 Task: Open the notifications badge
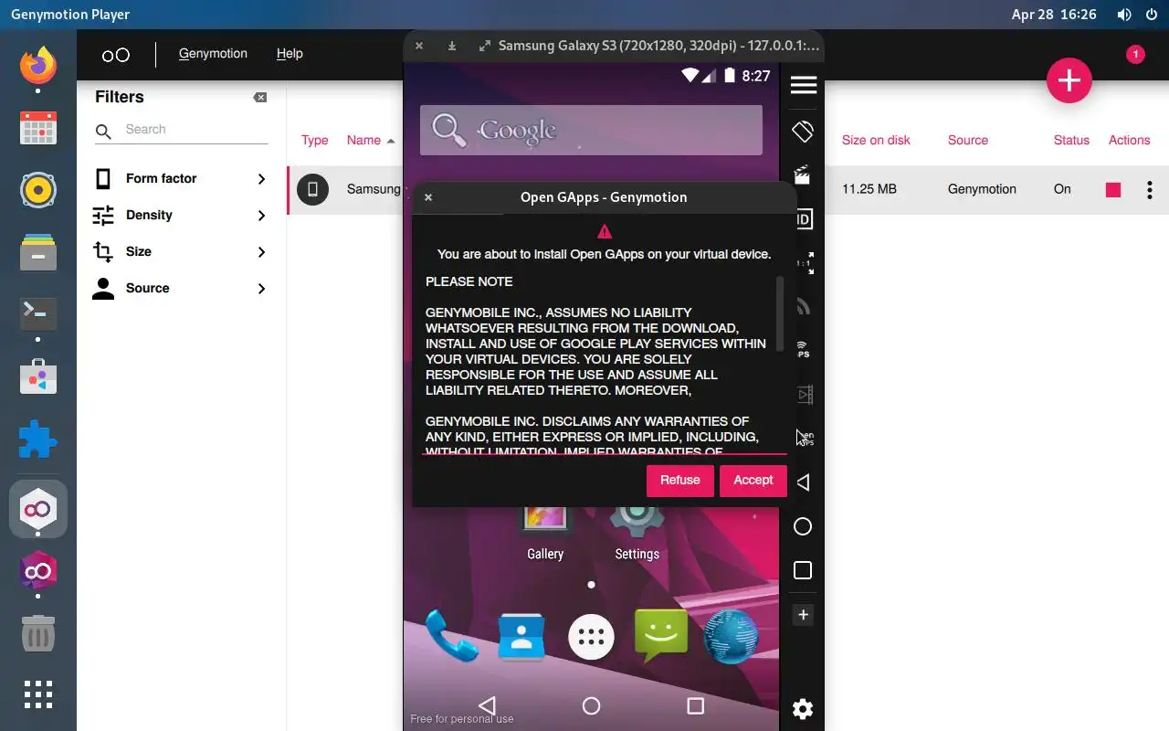[x=1135, y=55]
